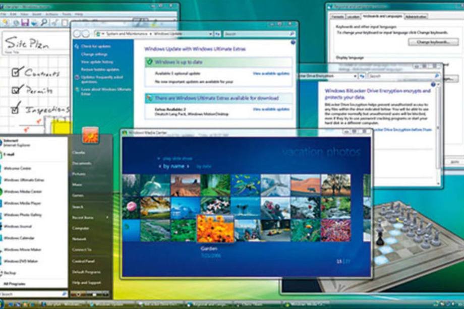The height and width of the screenshot is (309, 464).
Task: Click the Start orb on the taskbar
Action: click(1, 304)
